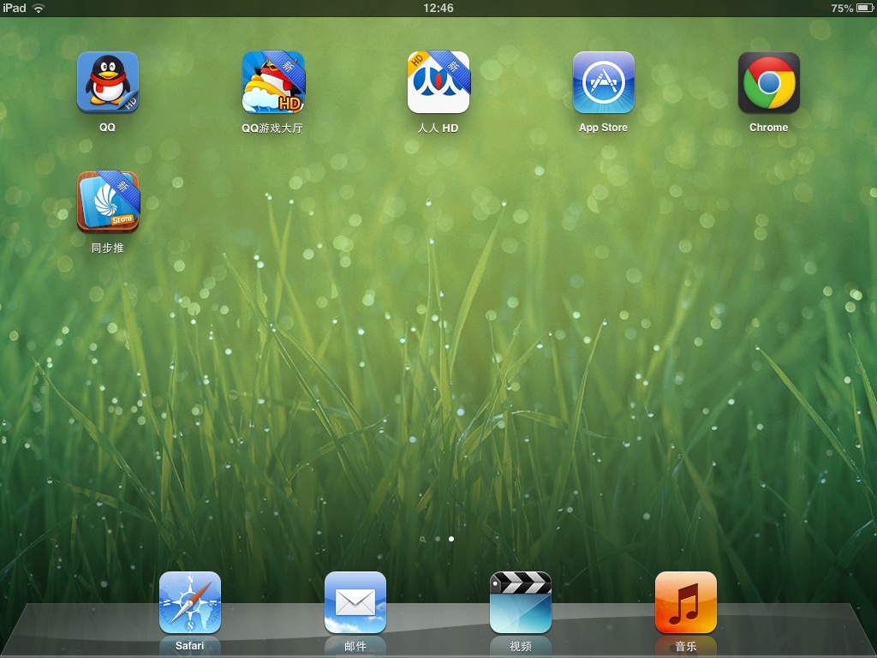This screenshot has height=658, width=877.
Task: Open the 音乐 music app
Action: [686, 602]
